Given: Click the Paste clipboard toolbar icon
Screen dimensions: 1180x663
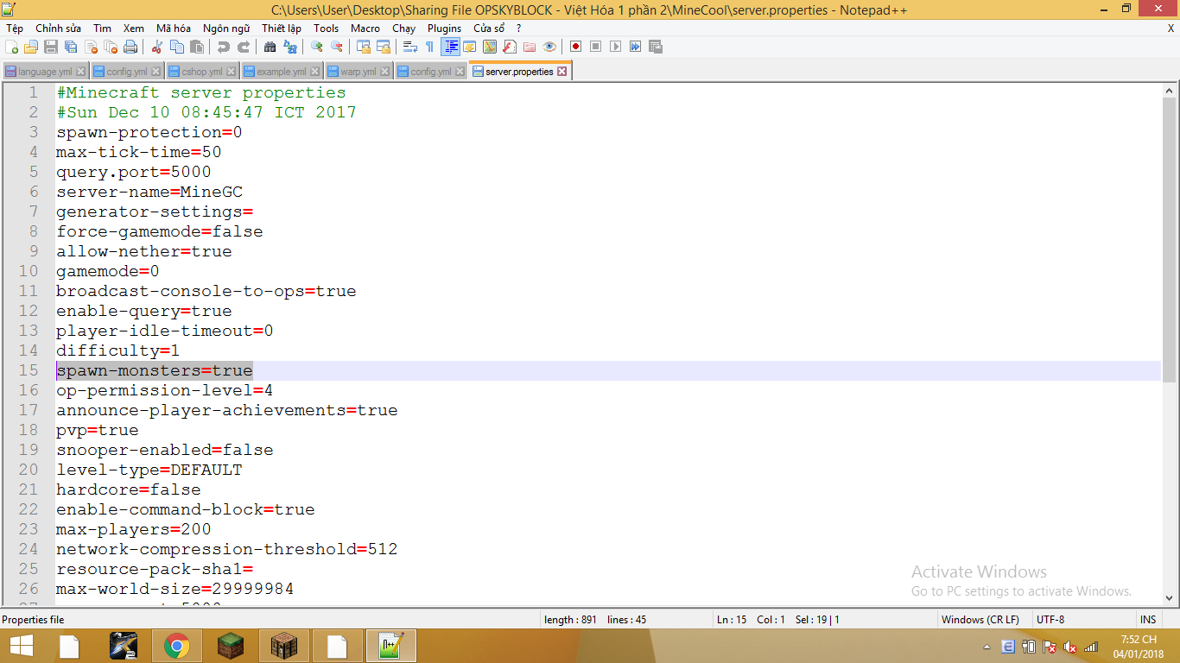Looking at the screenshot, I should click(x=197, y=47).
